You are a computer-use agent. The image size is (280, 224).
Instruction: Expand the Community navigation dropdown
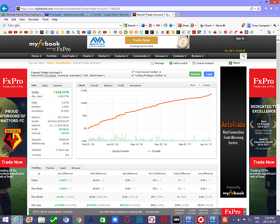coord(142,56)
